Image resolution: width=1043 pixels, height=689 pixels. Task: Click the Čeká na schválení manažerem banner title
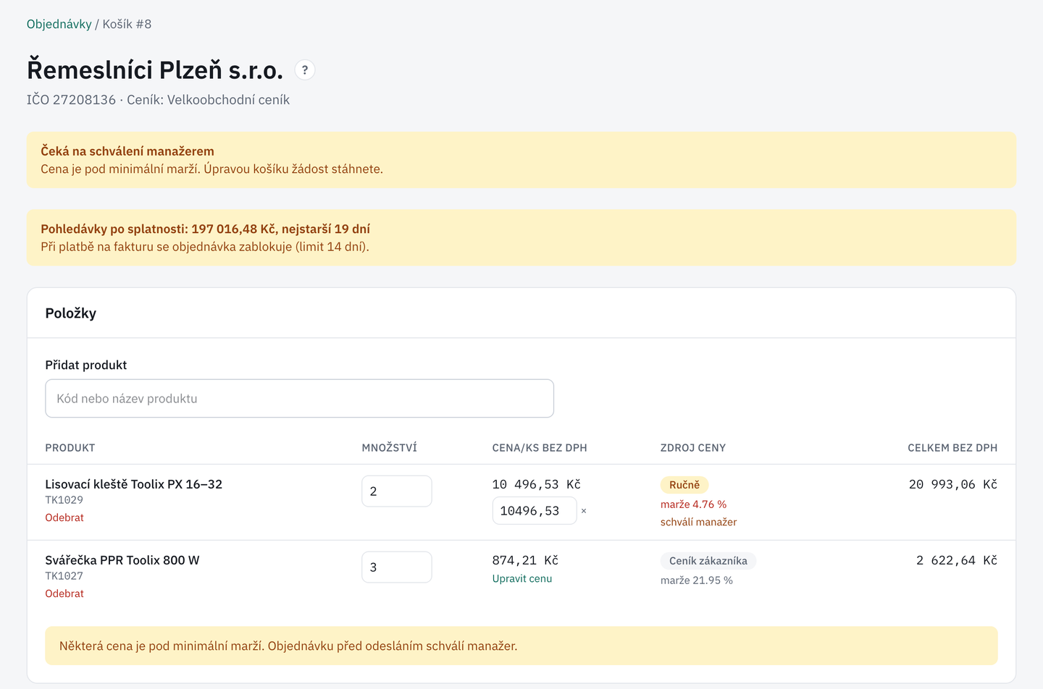click(127, 151)
